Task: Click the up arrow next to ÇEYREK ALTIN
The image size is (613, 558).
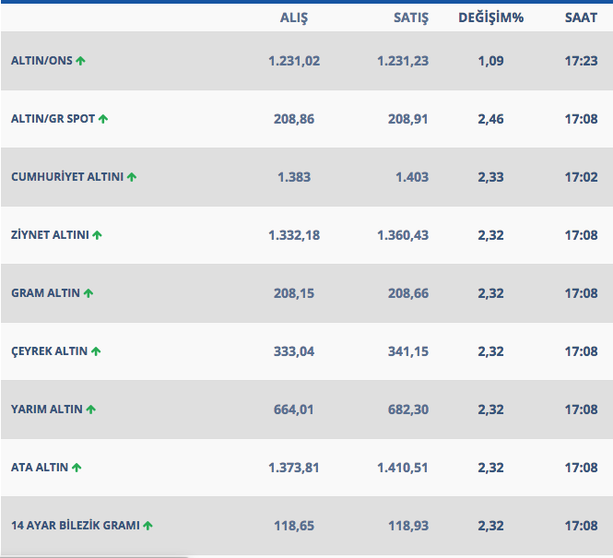Action: point(96,351)
